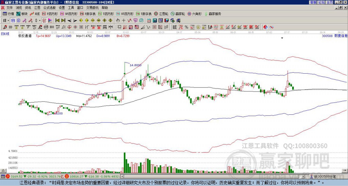Click the Shenzhen index 10816.27 status value

(x=76, y=176)
